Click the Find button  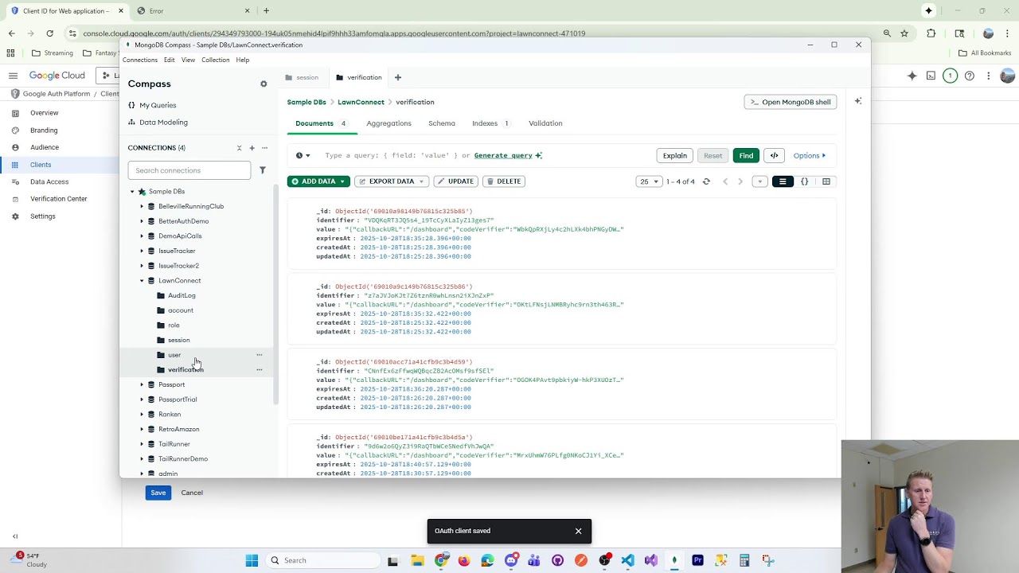(x=746, y=156)
